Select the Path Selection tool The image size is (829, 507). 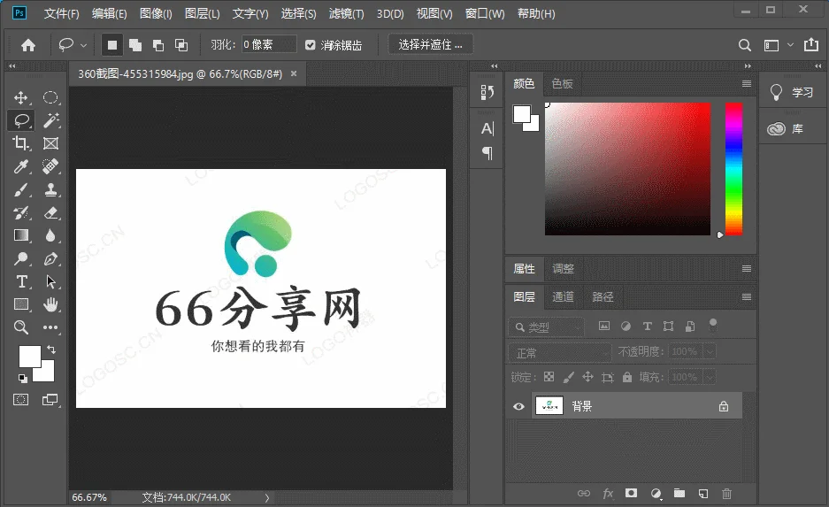coord(50,281)
